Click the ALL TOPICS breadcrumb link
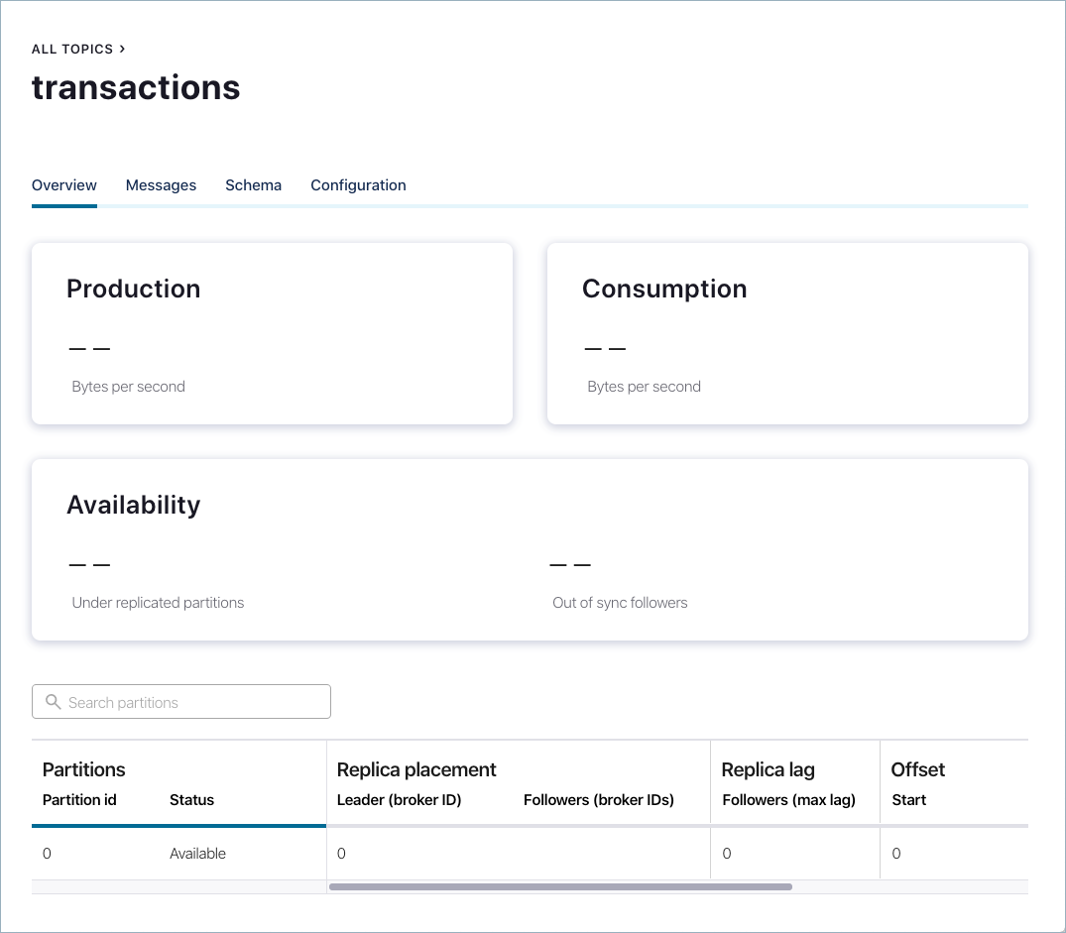 point(72,49)
